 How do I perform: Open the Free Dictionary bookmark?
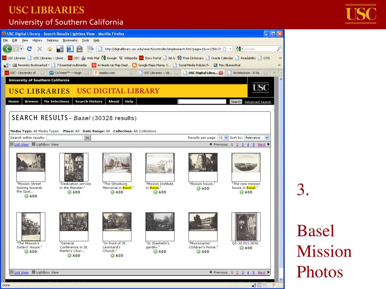[x=190, y=58]
